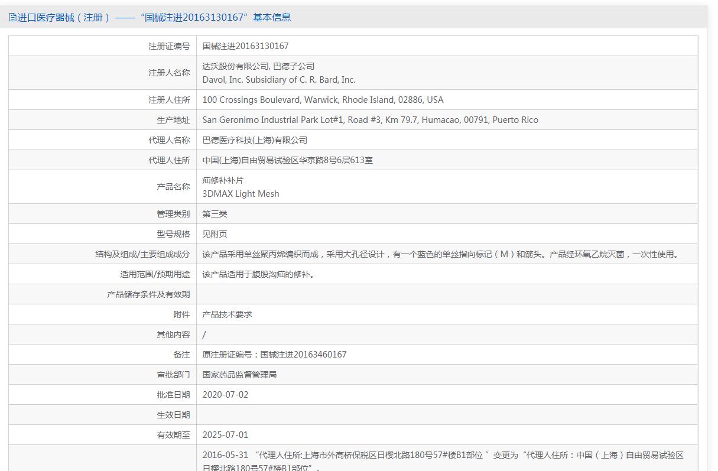718x471 pixels.
Task: Select the agent name 巴德医疗科技(上海)有限公司
Action: pos(255,140)
